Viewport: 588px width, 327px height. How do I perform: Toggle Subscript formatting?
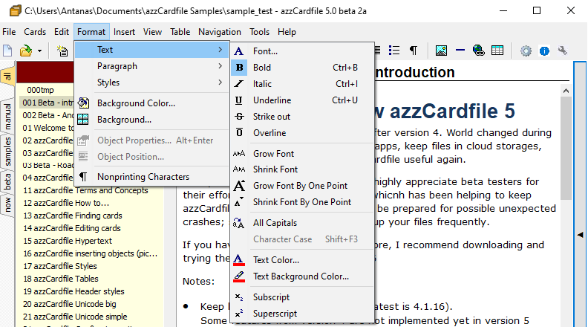[302, 297]
